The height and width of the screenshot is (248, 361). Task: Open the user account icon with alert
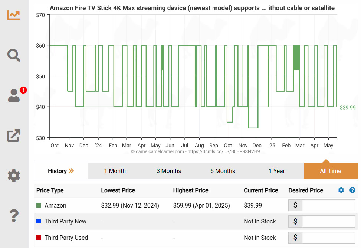coord(14,95)
